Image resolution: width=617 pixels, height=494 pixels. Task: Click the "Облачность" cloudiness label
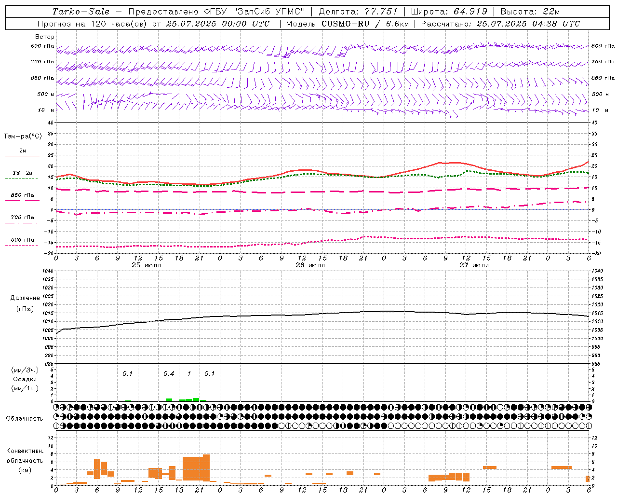point(24,419)
